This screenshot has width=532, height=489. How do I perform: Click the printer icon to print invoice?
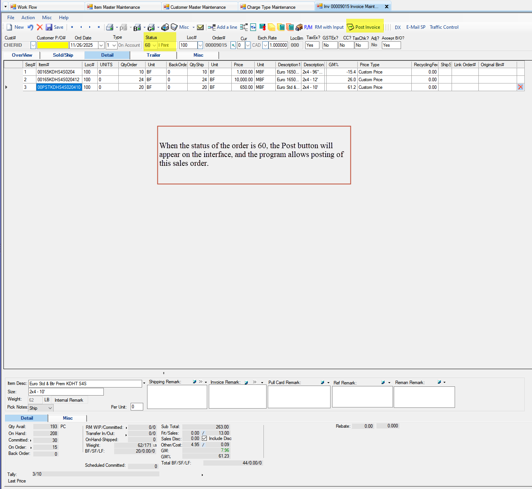click(110, 27)
